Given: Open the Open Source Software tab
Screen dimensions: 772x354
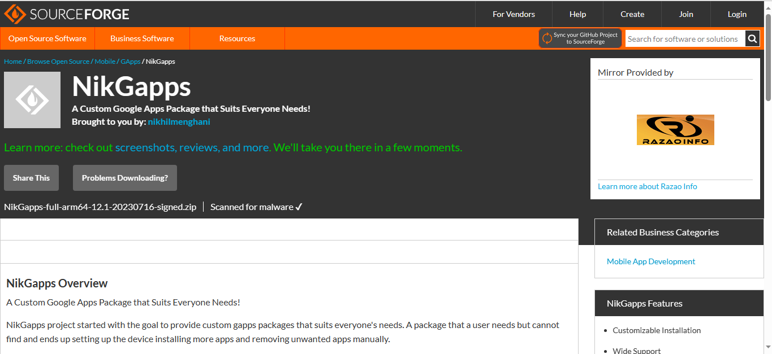Looking at the screenshot, I should (48, 38).
